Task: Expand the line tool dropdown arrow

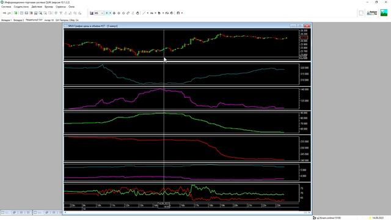Action: click(147, 13)
